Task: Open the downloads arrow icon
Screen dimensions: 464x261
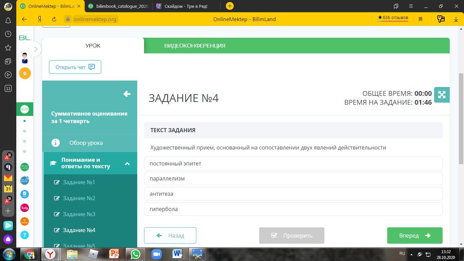Action: [x=456, y=19]
